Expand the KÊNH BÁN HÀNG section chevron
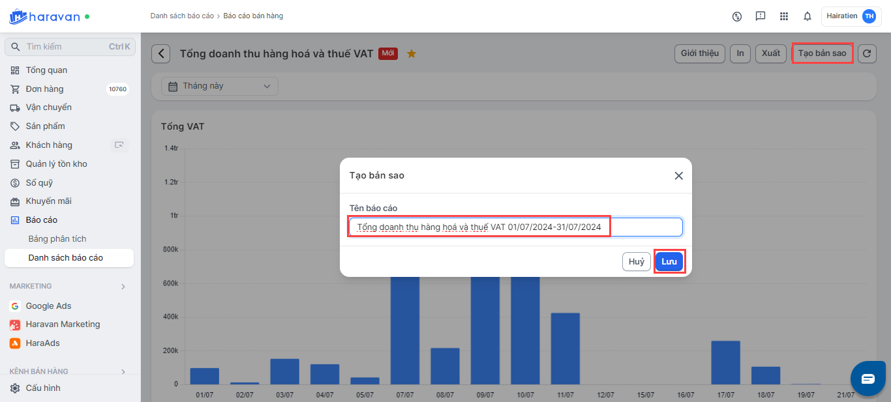The height and width of the screenshot is (402, 891). point(123,372)
